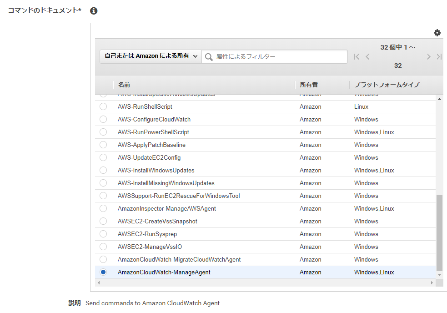
Task: Select AWS-InstallMissingWindowsUpdates radio button
Action: (103, 183)
